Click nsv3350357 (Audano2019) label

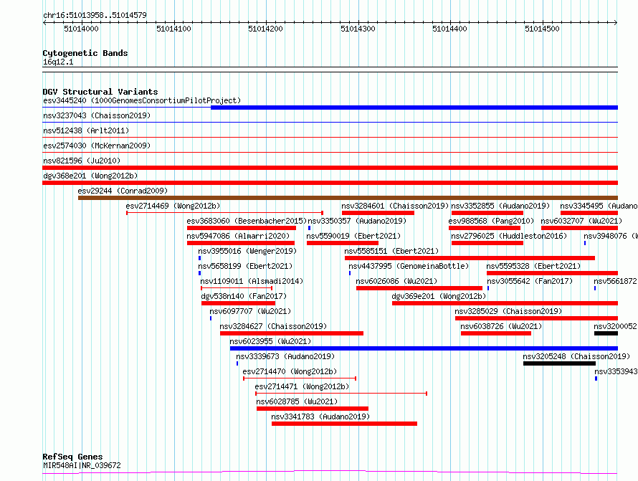pyautogui.click(x=357, y=221)
